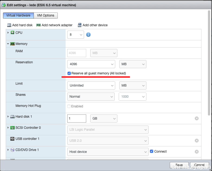212x171 pixels.
Task: Remove Hard disk 1 device
Action: [197, 118]
